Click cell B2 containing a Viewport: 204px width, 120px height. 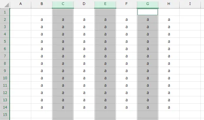point(42,20)
